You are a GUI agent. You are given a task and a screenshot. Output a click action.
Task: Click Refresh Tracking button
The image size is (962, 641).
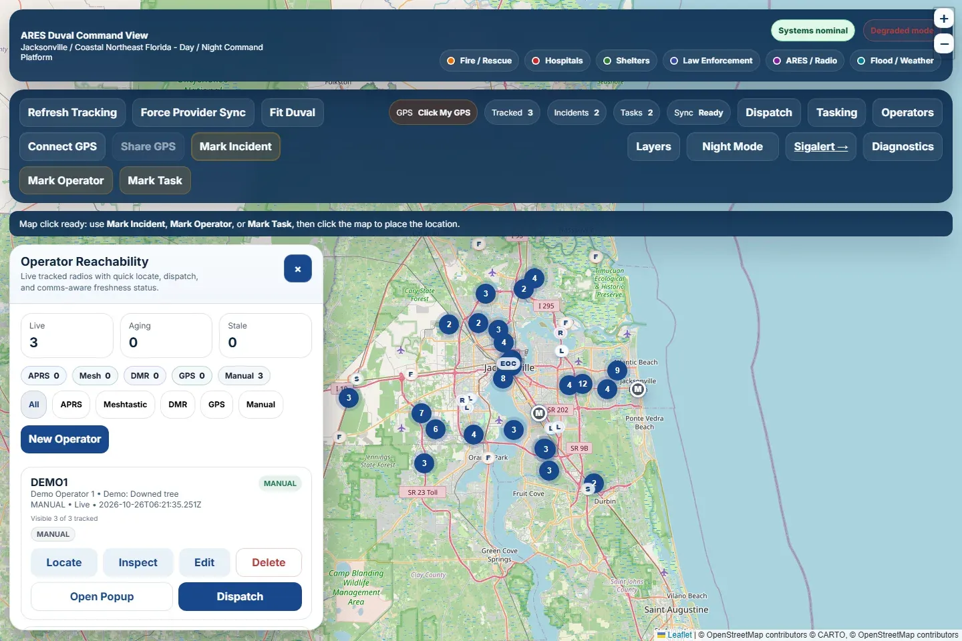coord(72,113)
